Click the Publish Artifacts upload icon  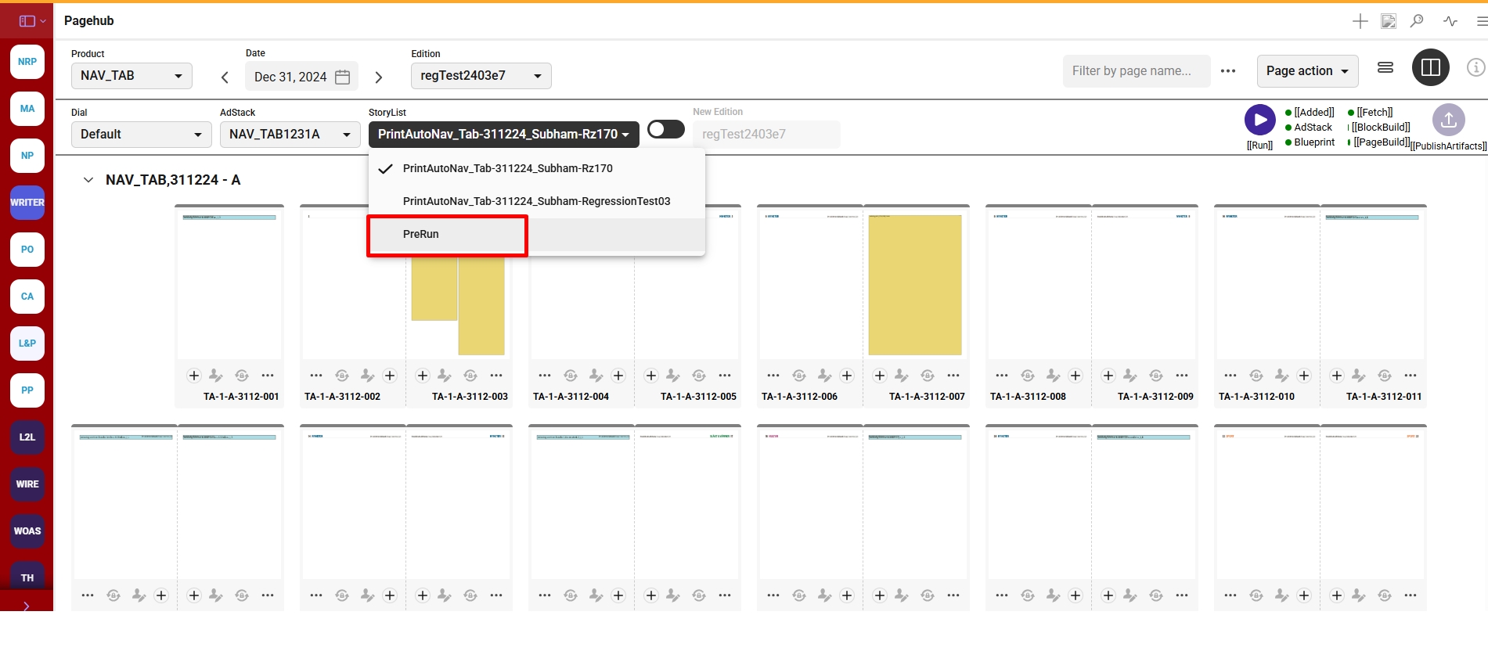point(1448,120)
